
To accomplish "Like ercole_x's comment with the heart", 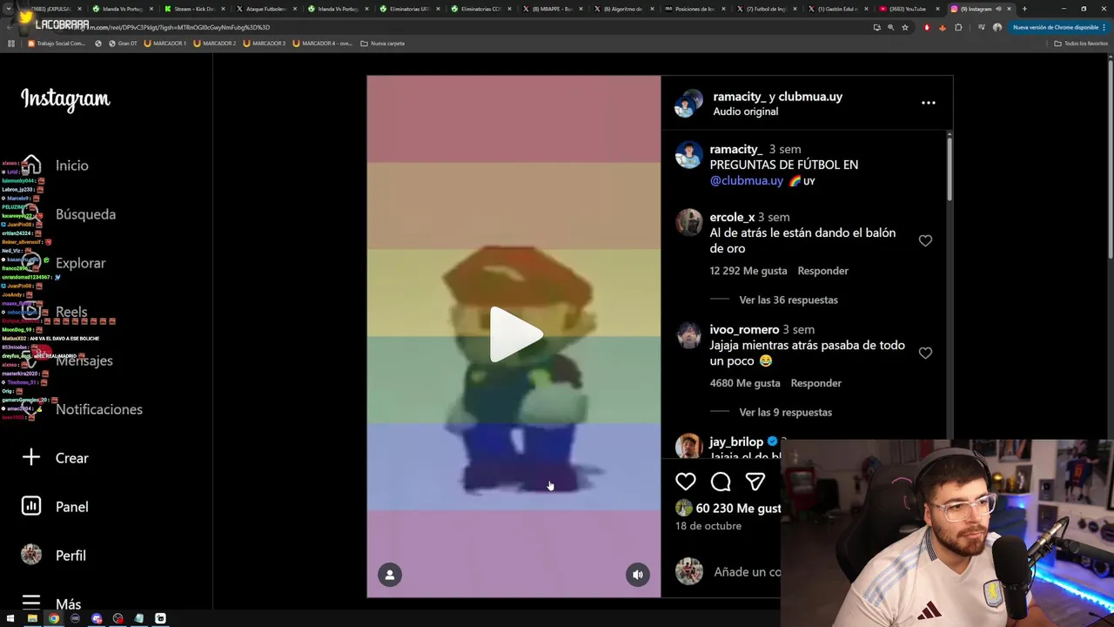I will (x=925, y=240).
